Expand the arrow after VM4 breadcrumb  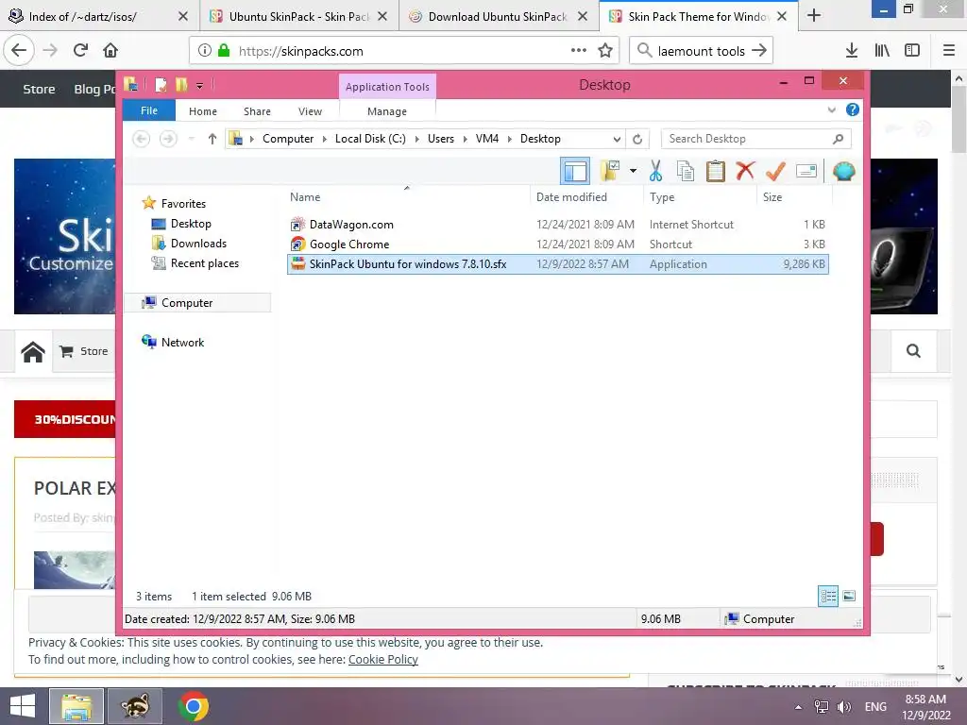[510, 140]
